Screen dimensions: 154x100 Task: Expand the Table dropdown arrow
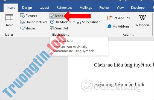(x=9, y=29)
